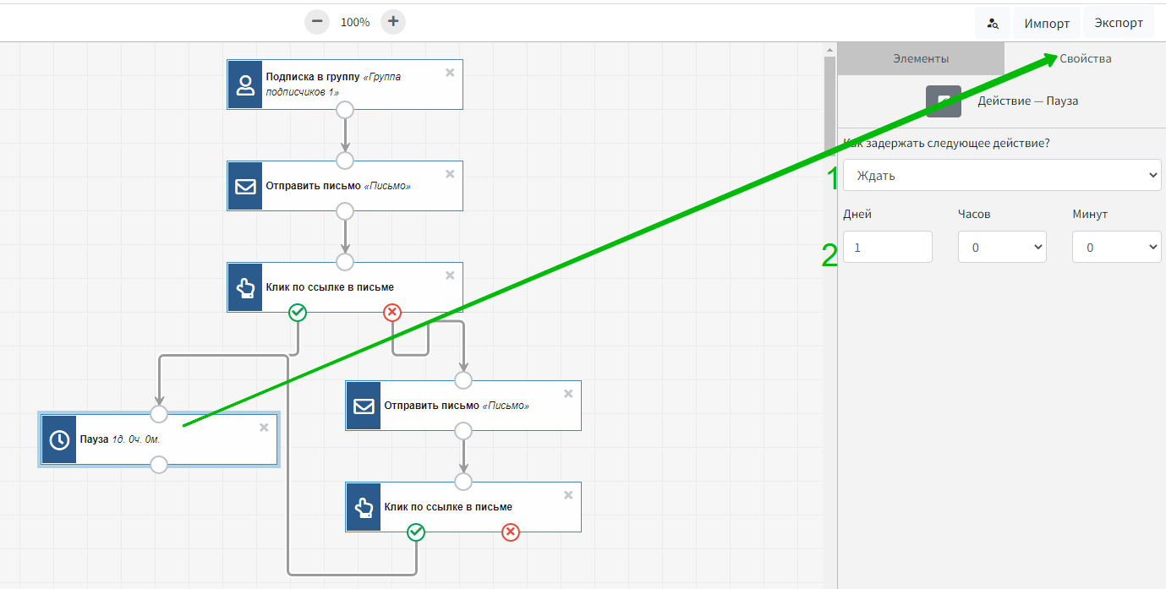Open the Ждать delay type dropdown
Screen dimensions: 1166x589
[1002, 175]
